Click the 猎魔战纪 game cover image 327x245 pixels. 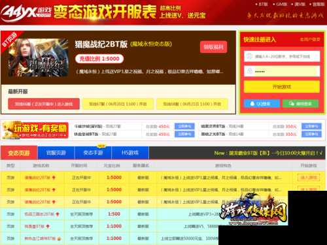tap(38, 57)
